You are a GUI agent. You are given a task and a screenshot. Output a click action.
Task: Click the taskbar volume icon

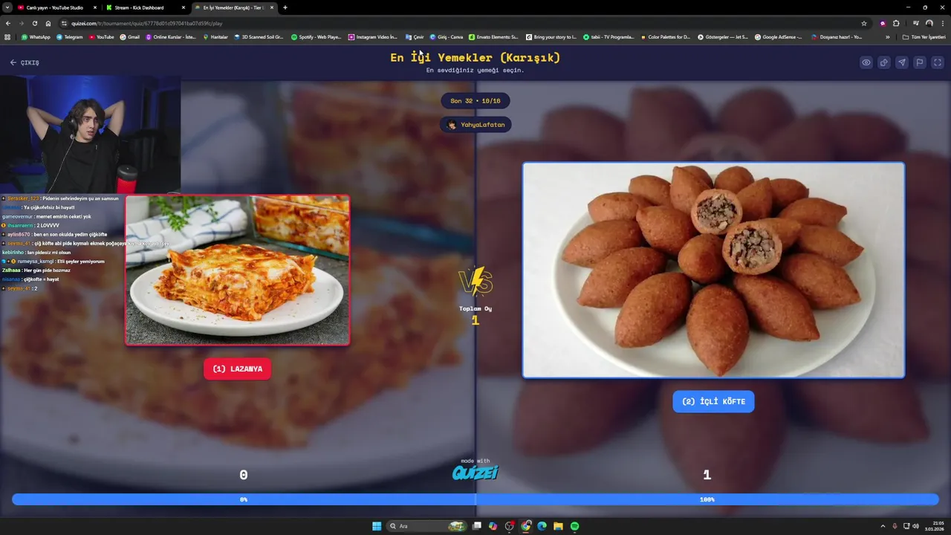point(915,526)
